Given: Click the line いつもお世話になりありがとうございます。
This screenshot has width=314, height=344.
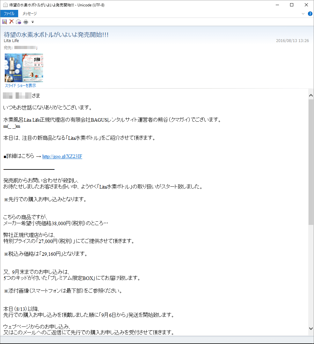Looking at the screenshot, I should (47, 108).
